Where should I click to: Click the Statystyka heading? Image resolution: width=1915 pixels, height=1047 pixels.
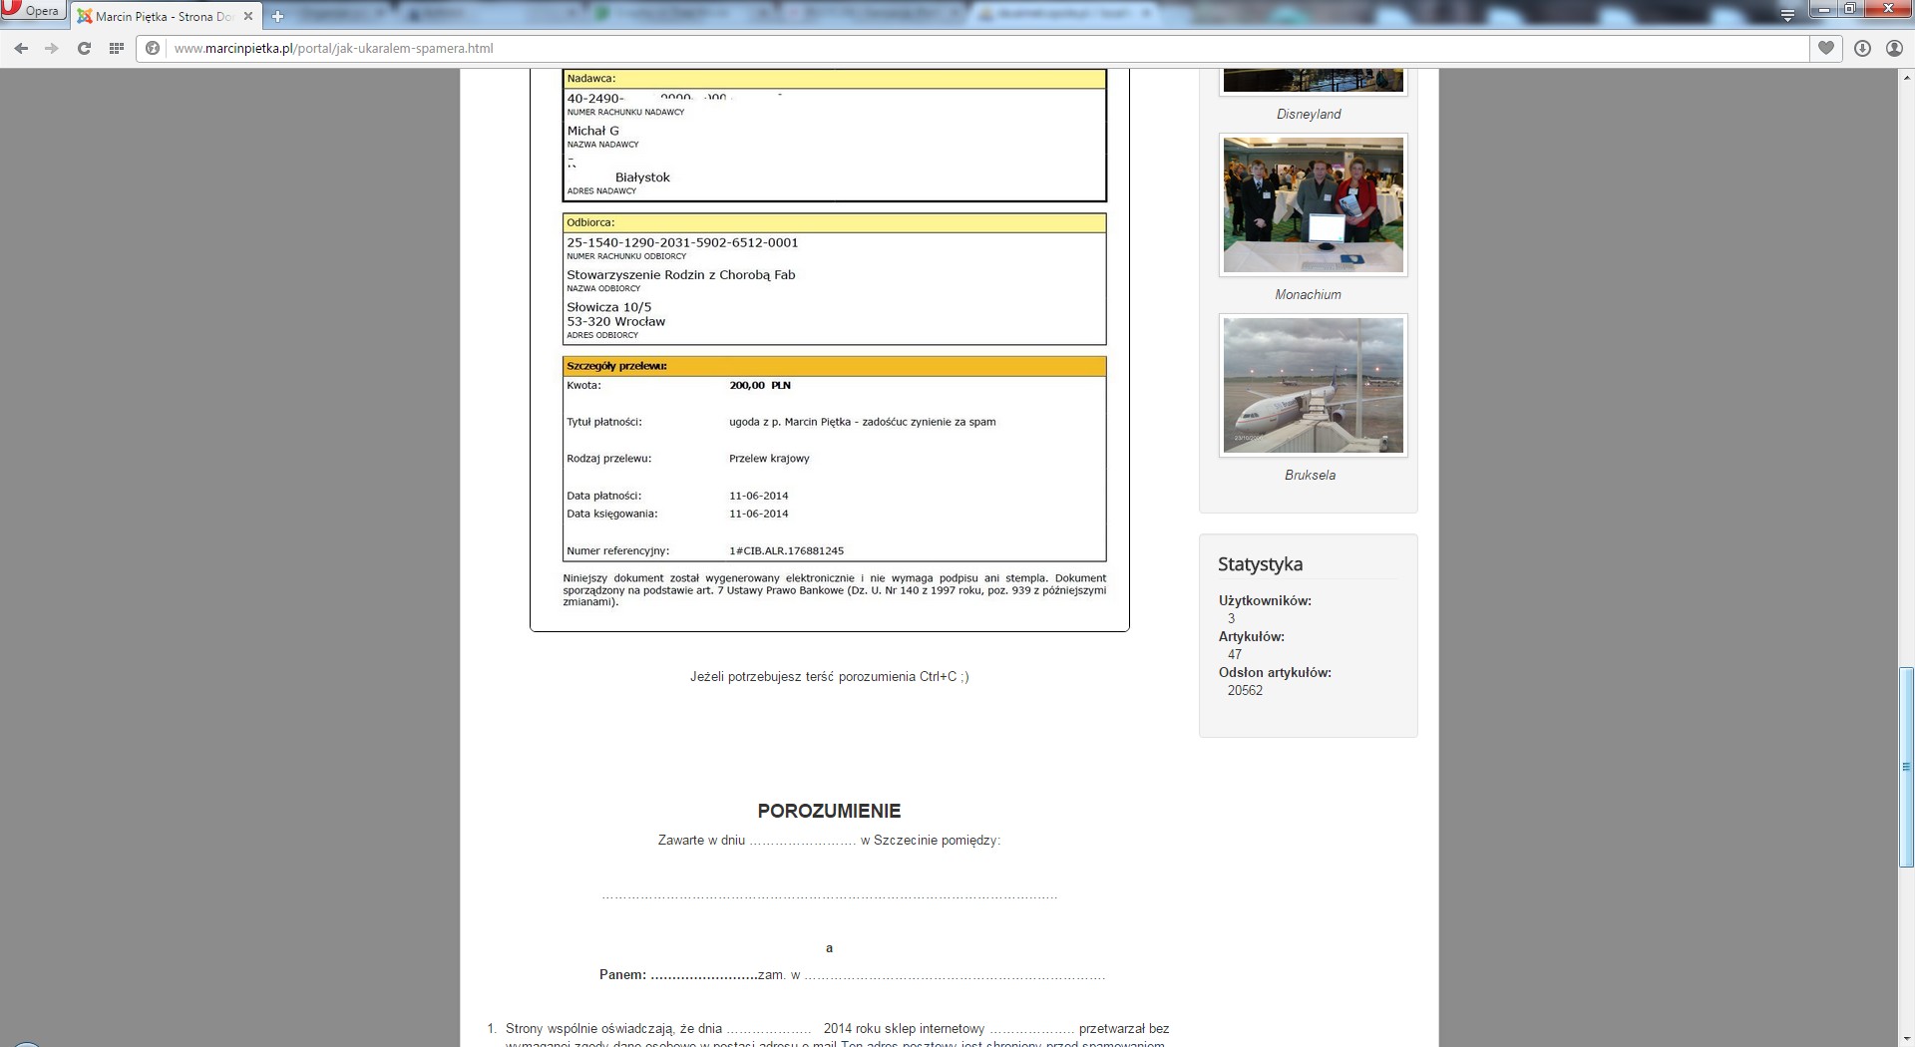pyautogui.click(x=1260, y=563)
